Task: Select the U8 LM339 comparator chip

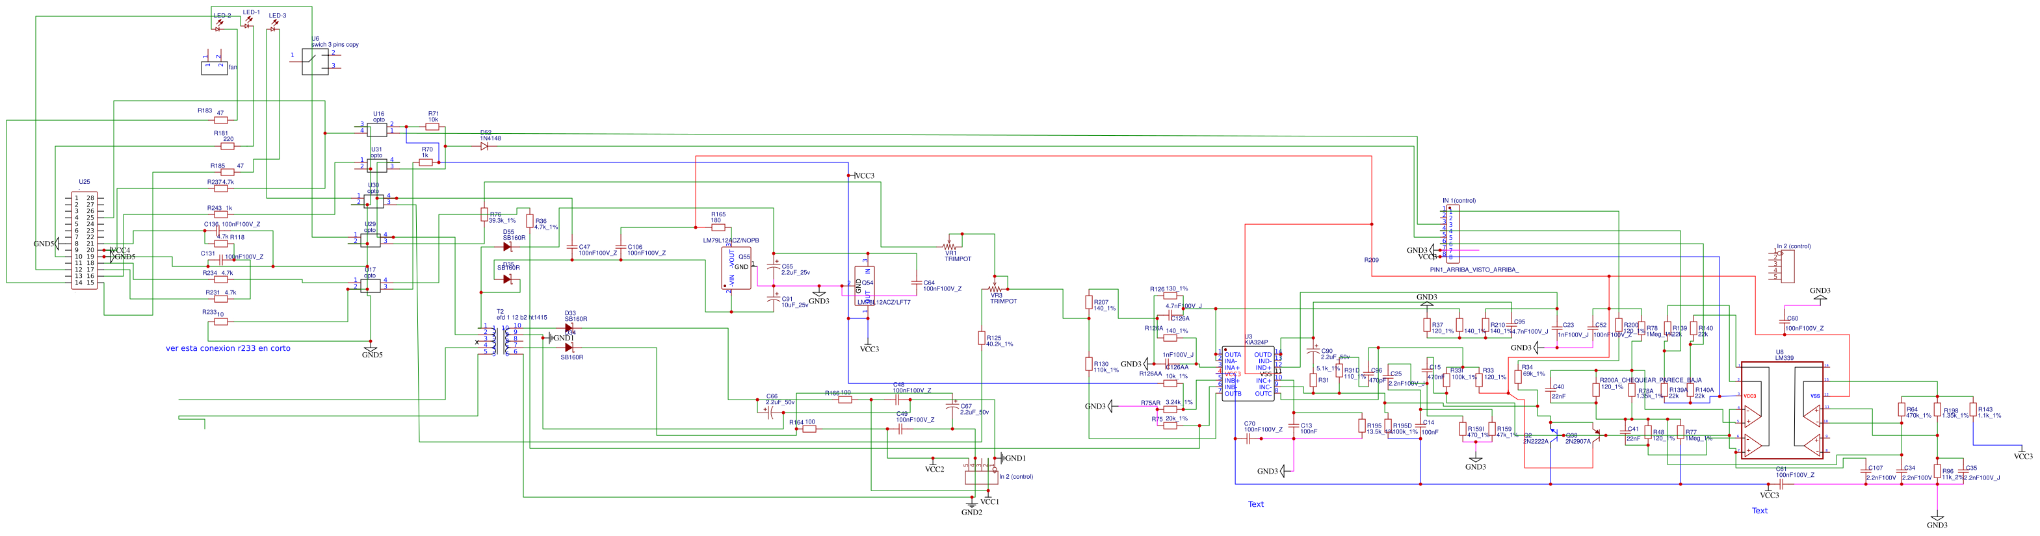Action: click(1782, 410)
